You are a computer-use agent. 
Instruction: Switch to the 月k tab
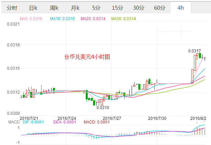tap(75, 7)
